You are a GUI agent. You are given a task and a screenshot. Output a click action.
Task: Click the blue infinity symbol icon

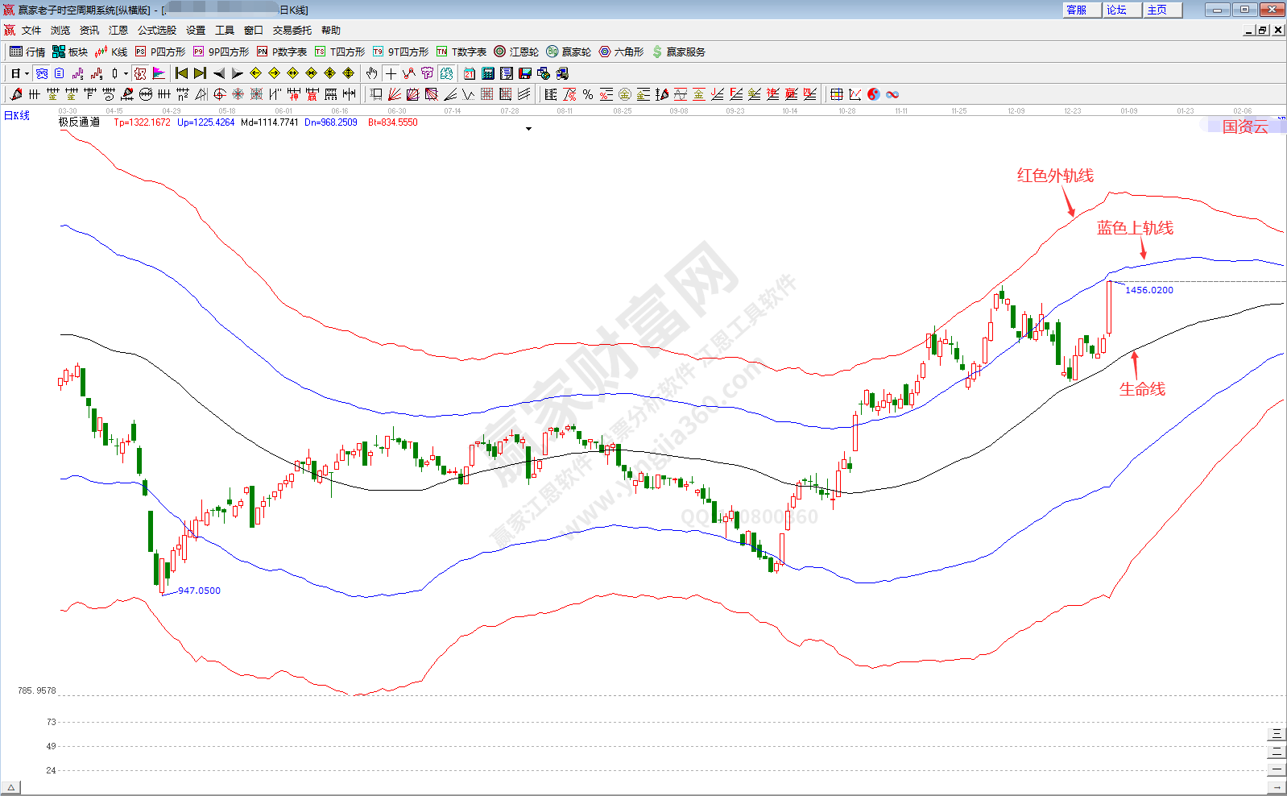point(892,94)
